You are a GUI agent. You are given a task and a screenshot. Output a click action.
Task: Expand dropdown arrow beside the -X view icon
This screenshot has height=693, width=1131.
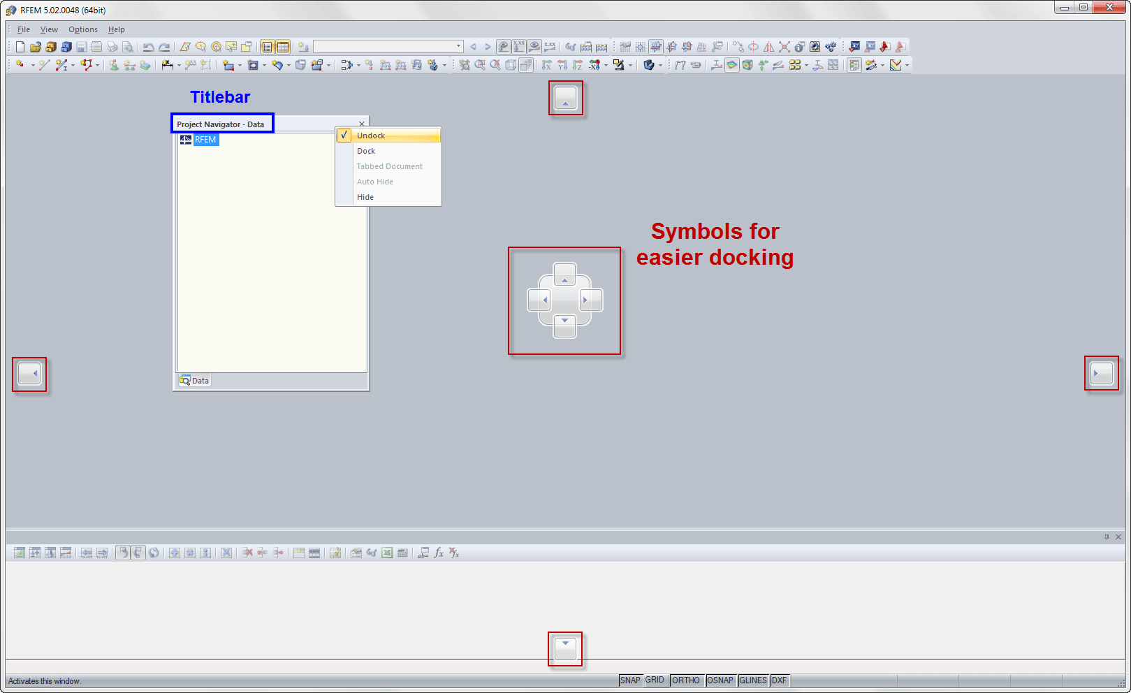tap(606, 65)
